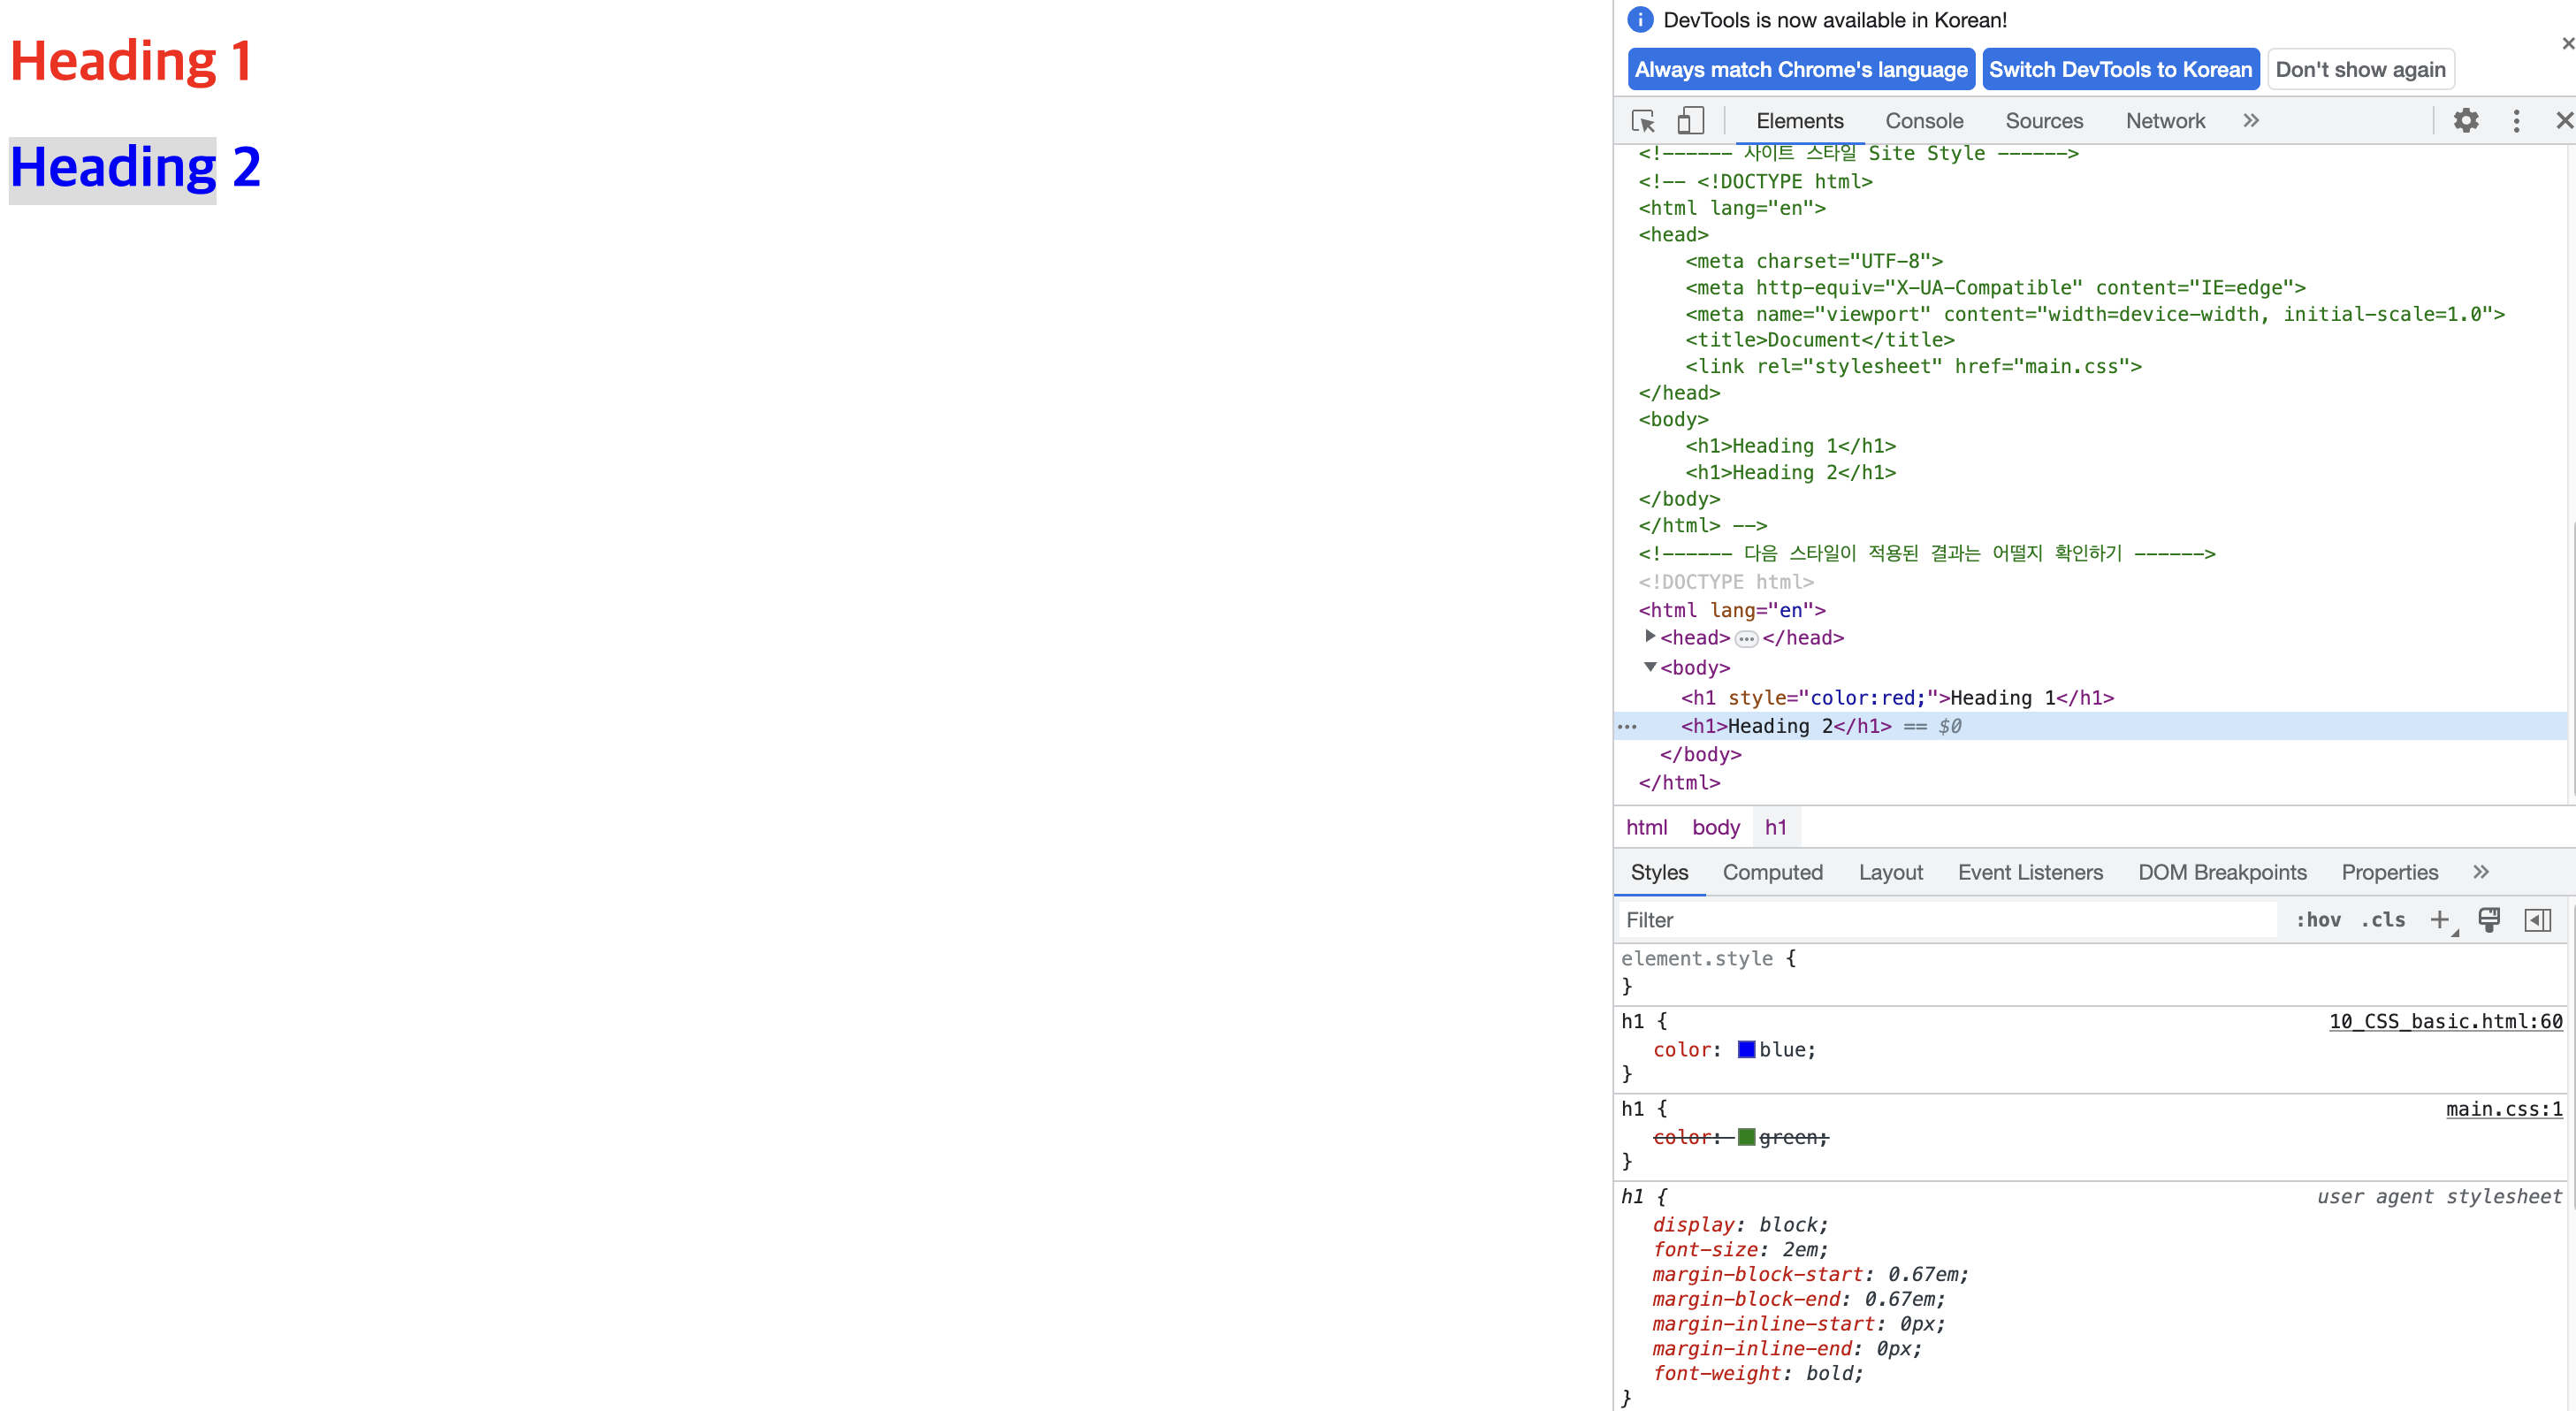Toggle the device toolbar icon

coord(1690,121)
